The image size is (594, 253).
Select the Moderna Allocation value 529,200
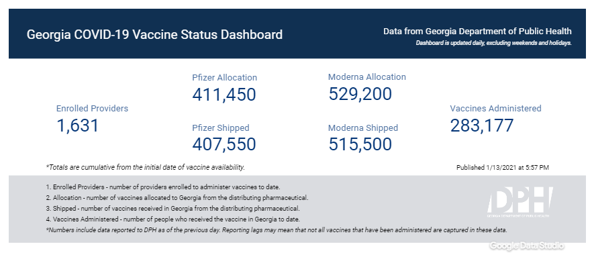click(360, 93)
